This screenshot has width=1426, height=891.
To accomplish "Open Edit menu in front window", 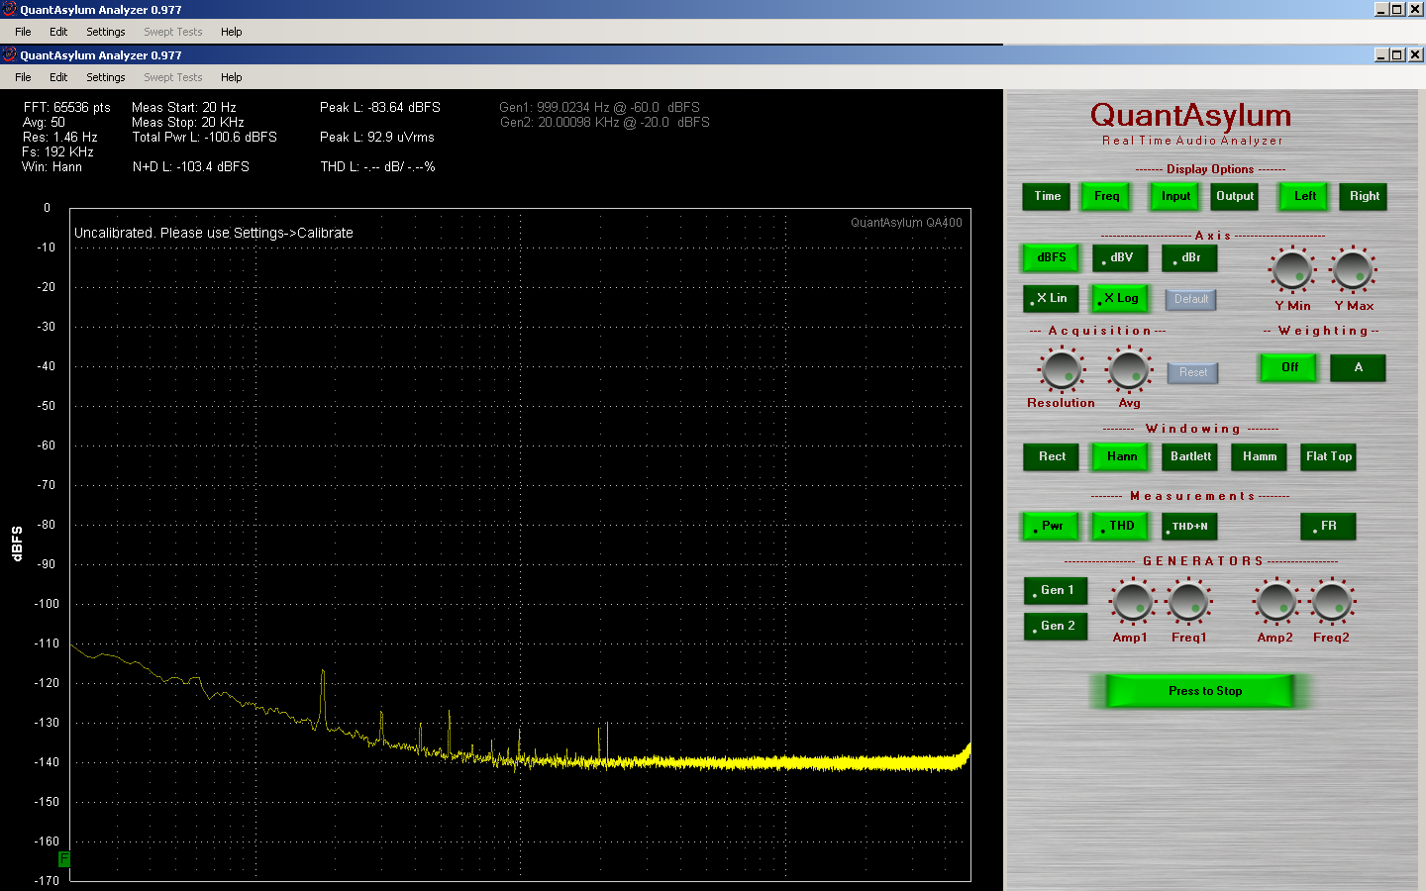I will [x=58, y=77].
